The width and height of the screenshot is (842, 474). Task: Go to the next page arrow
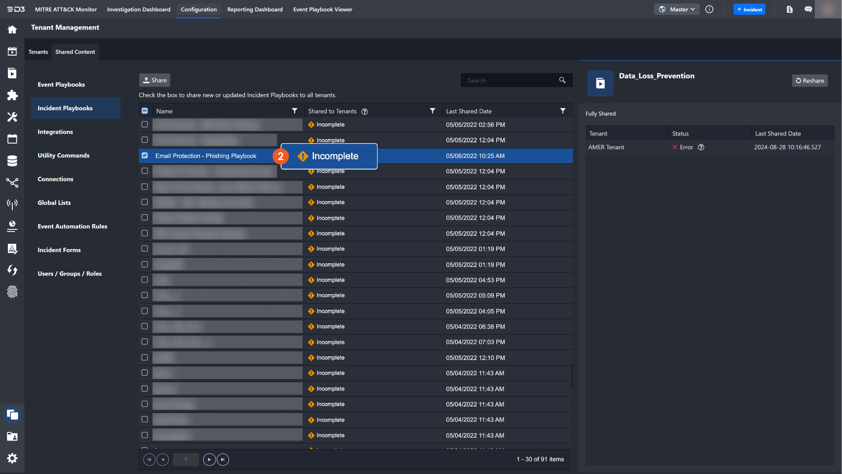[209, 459]
